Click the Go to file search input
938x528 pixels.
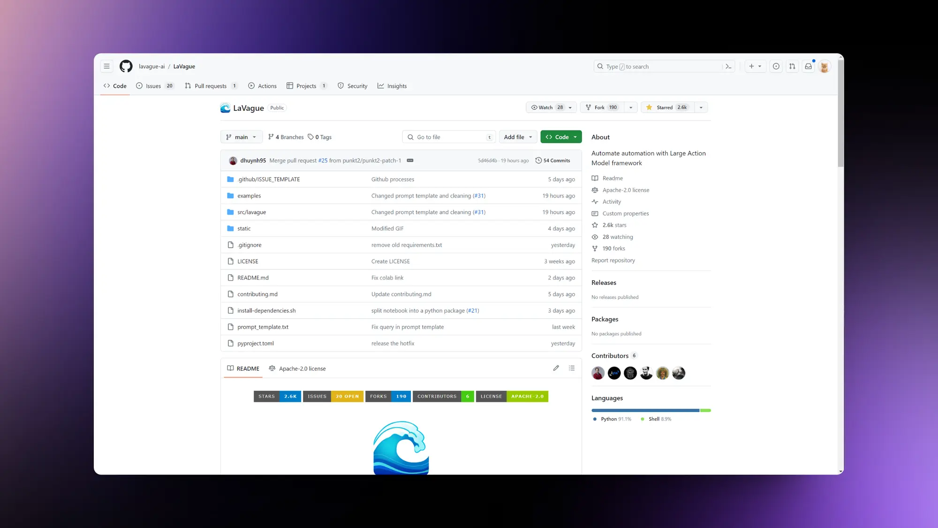pyautogui.click(x=448, y=137)
